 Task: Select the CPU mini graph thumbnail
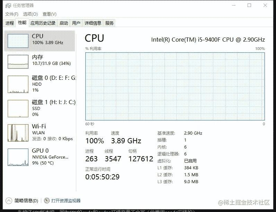[18, 41]
